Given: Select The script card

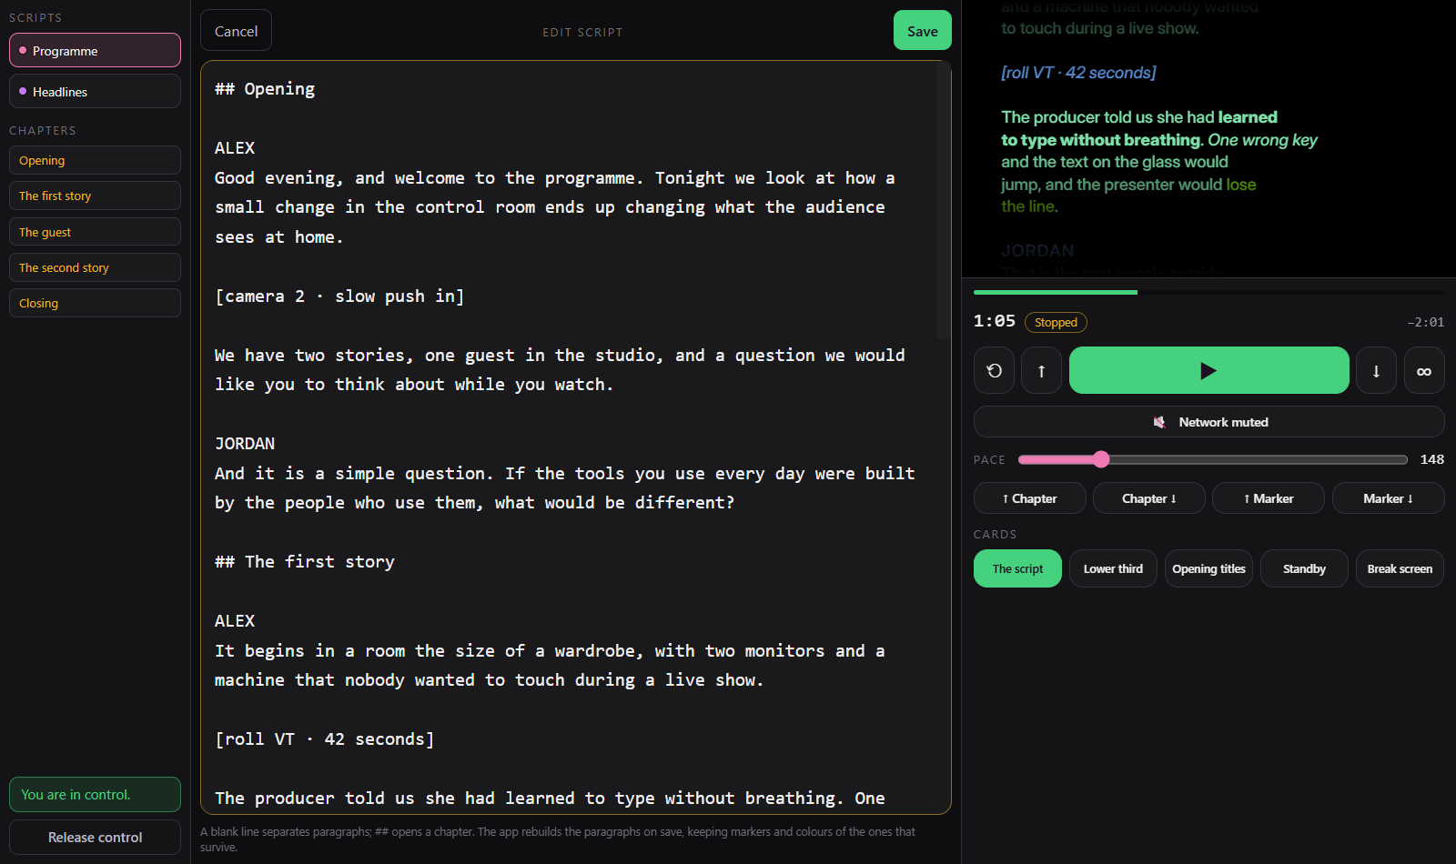Looking at the screenshot, I should [1017, 568].
